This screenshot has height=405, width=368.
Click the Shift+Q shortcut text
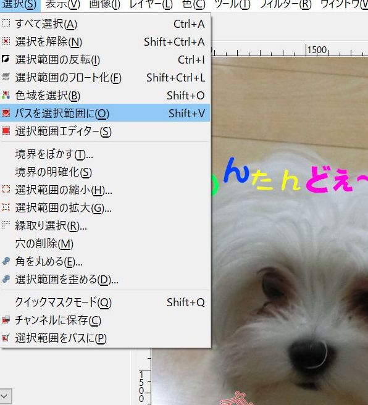186,302
